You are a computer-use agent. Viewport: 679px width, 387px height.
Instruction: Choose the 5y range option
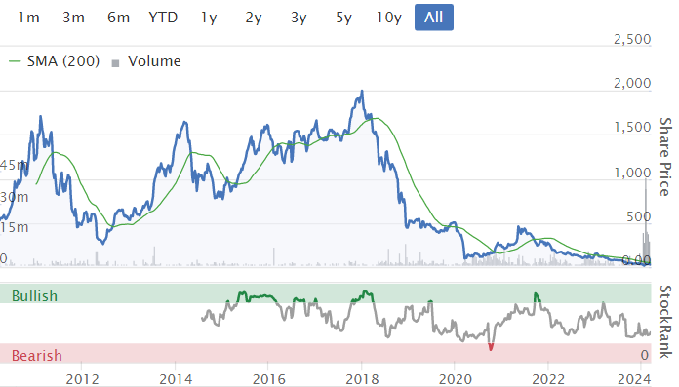tap(343, 18)
